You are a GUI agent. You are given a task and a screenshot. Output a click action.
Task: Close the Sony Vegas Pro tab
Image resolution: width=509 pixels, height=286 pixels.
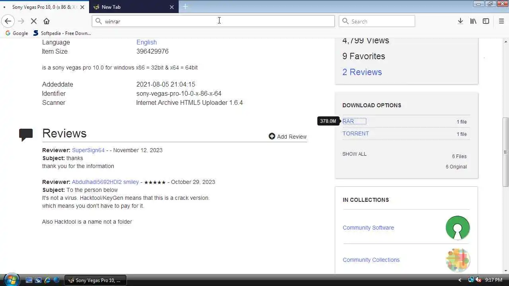tap(82, 7)
